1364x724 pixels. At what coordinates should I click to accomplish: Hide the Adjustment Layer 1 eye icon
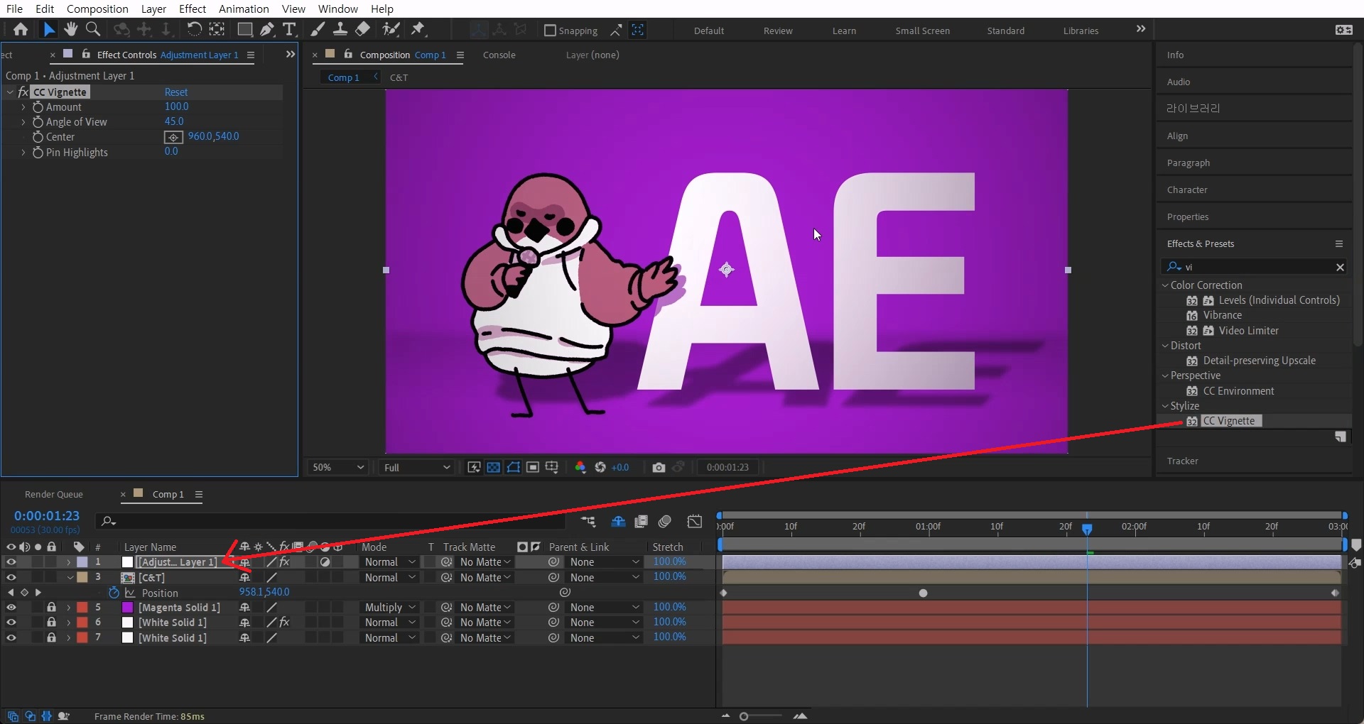coord(11,562)
